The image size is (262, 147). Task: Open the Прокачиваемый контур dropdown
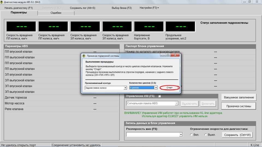tap(125, 88)
